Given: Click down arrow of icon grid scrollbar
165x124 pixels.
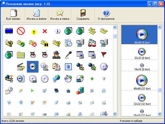Looking at the screenshot, I should tap(115, 114).
